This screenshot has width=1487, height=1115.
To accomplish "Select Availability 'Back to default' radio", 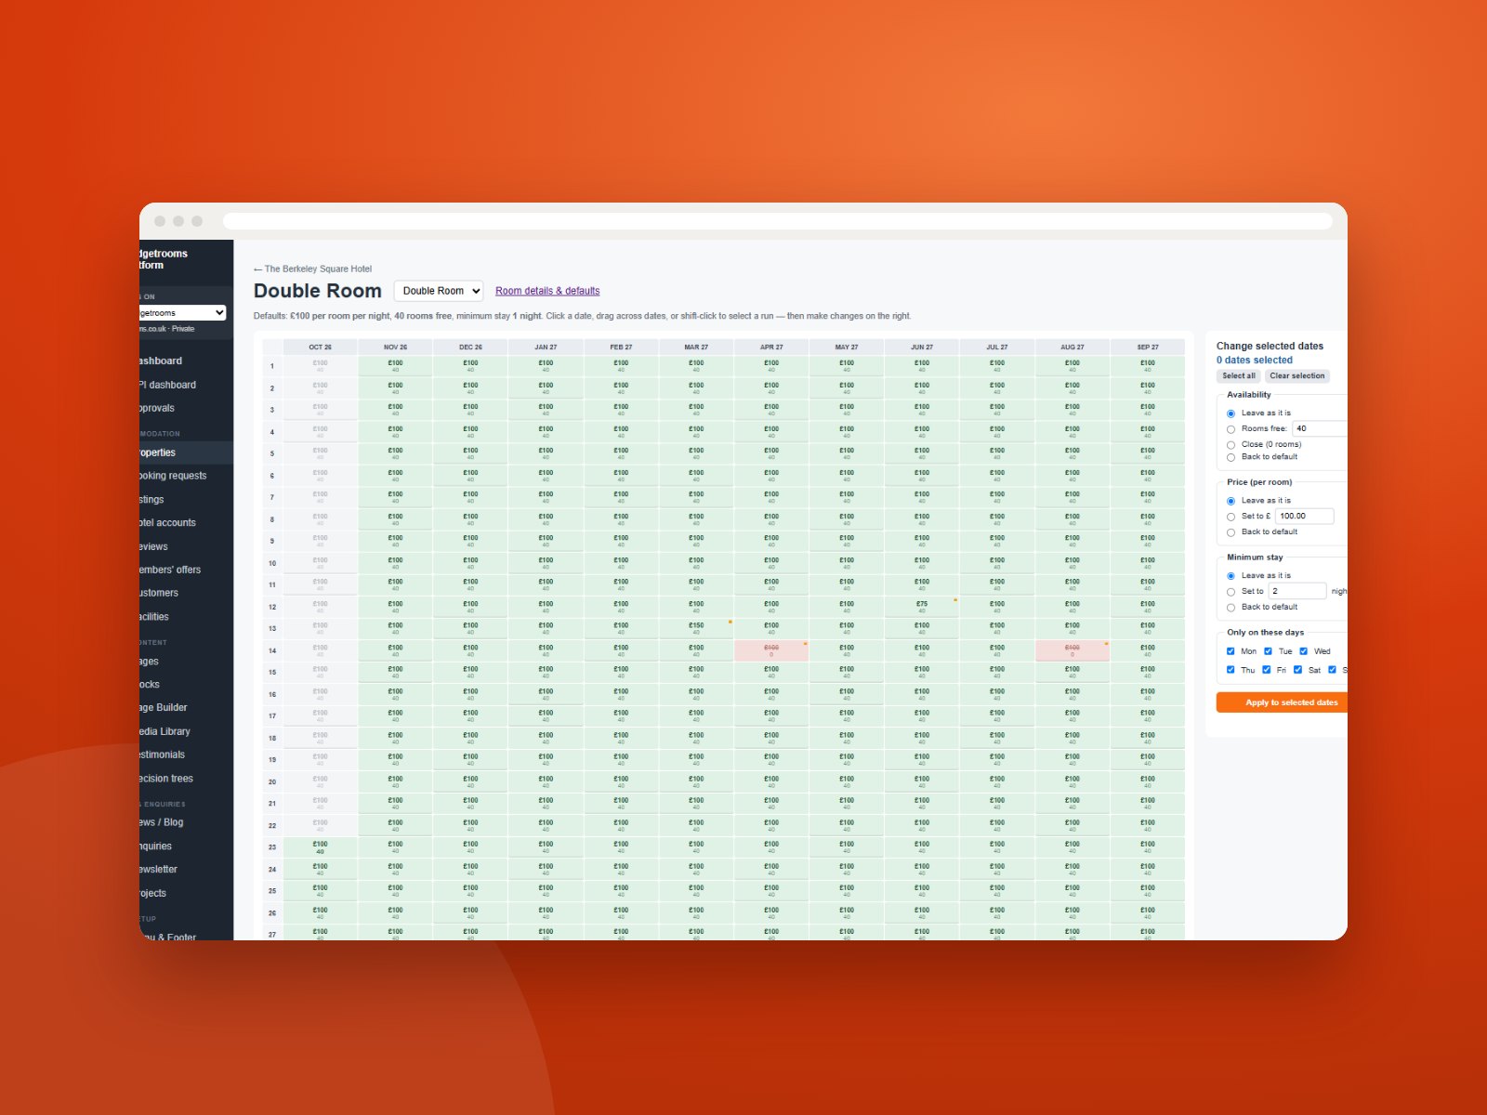I will point(1230,457).
